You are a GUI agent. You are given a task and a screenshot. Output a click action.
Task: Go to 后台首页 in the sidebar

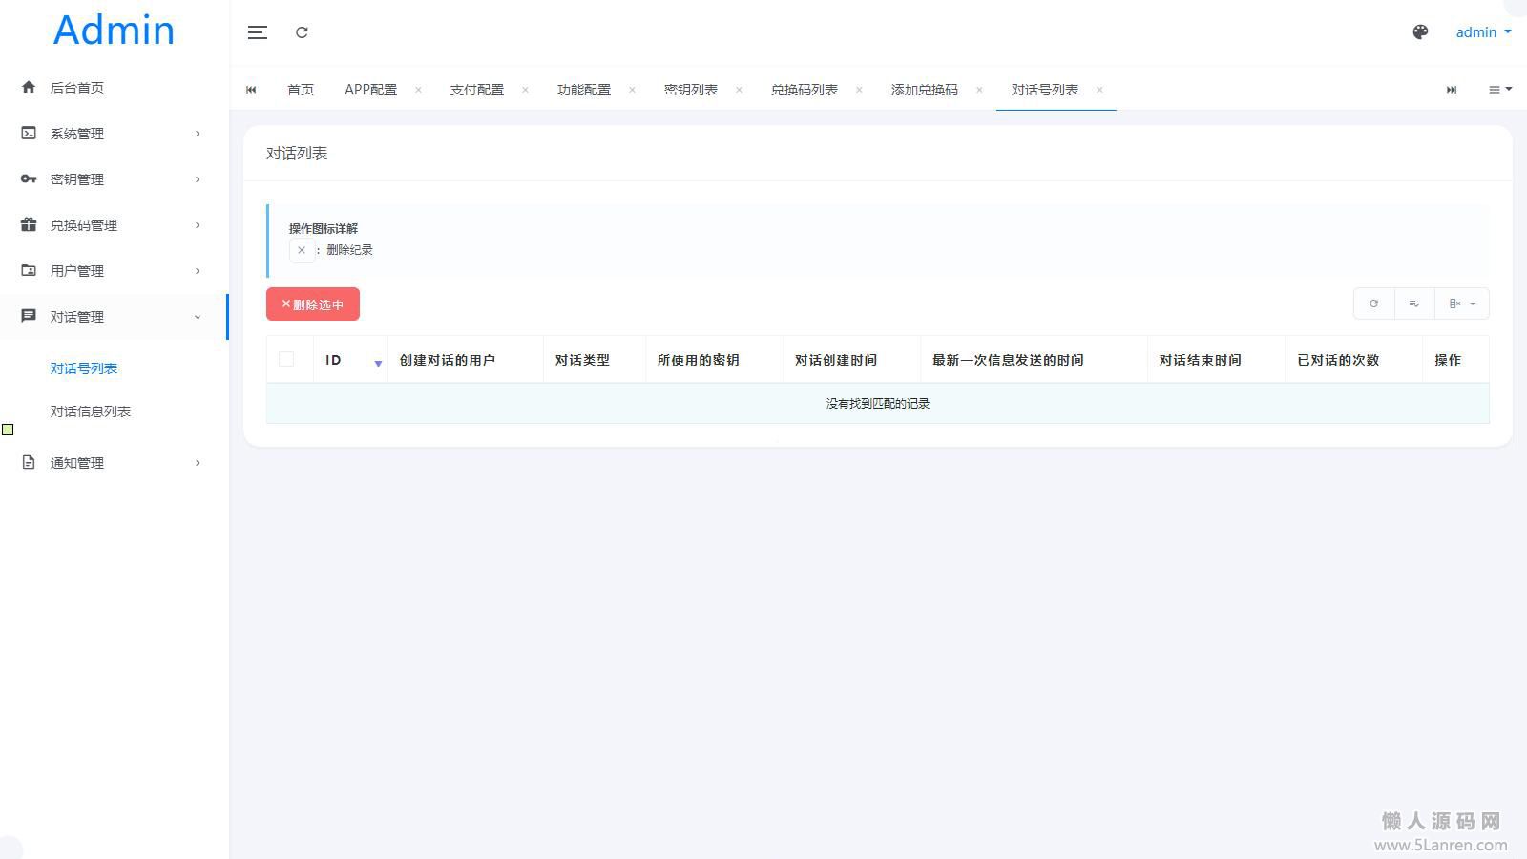click(x=76, y=88)
